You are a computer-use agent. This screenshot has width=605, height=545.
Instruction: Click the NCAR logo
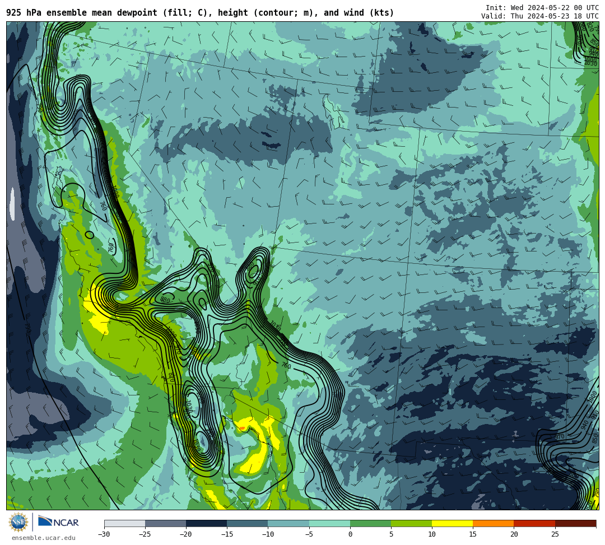click(x=58, y=521)
